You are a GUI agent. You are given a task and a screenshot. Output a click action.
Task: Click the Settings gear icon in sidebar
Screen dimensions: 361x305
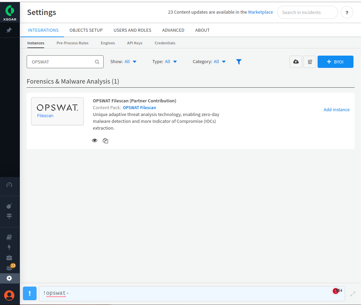9,278
